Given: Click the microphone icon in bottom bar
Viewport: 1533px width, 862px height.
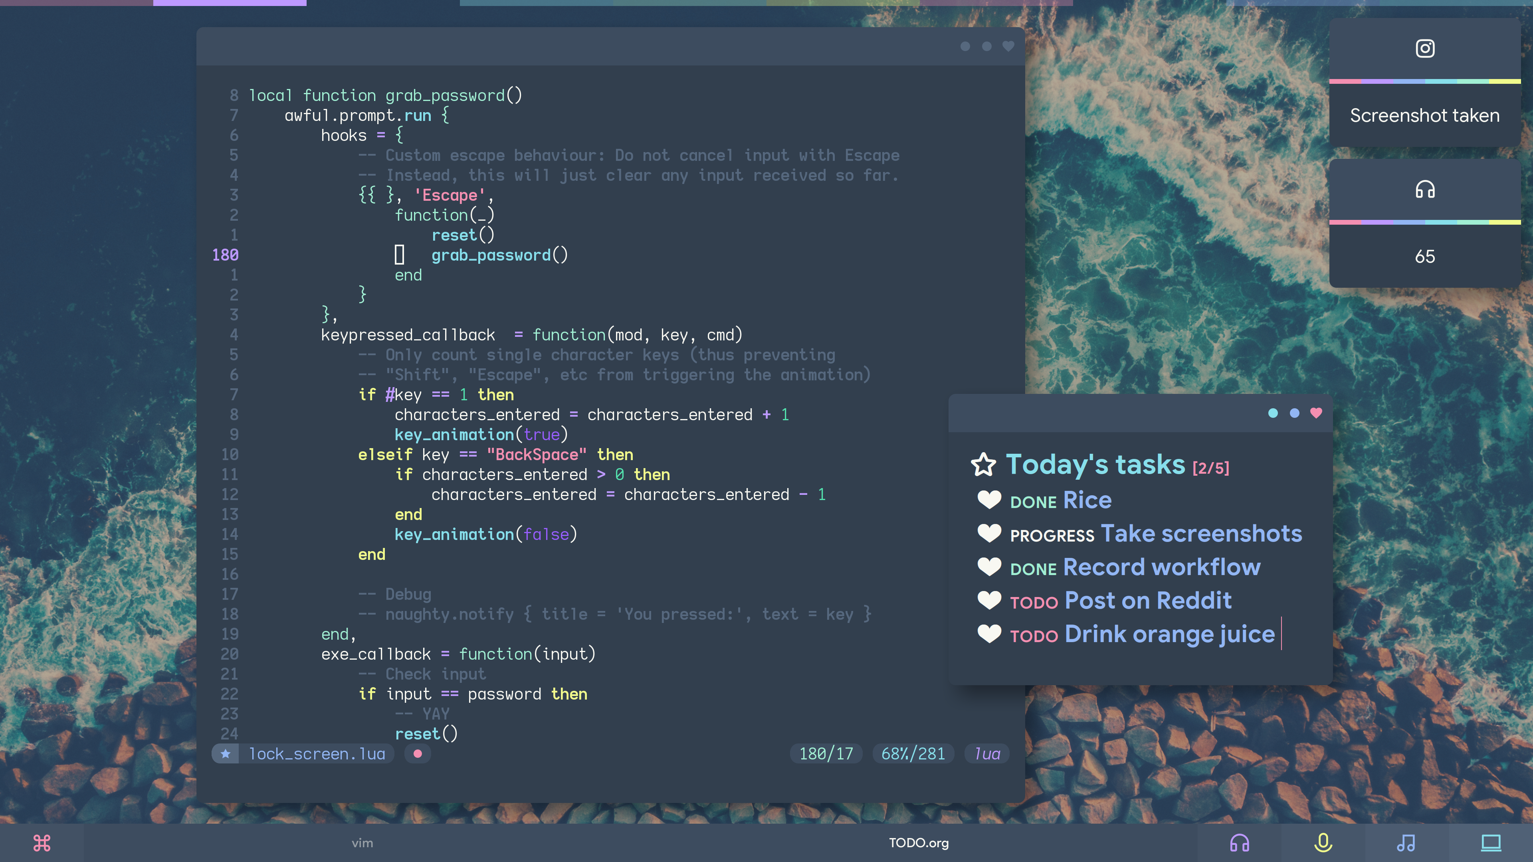Looking at the screenshot, I should [1323, 842].
